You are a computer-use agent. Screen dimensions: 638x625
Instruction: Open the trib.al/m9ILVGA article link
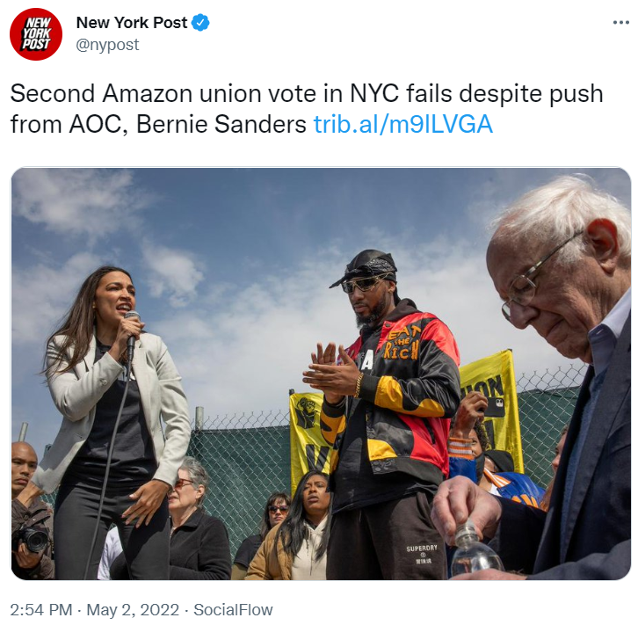point(402,124)
